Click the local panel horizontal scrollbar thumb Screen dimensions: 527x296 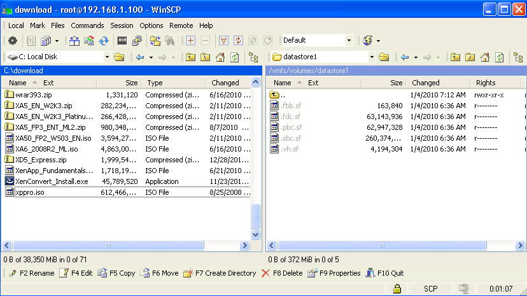108,246
